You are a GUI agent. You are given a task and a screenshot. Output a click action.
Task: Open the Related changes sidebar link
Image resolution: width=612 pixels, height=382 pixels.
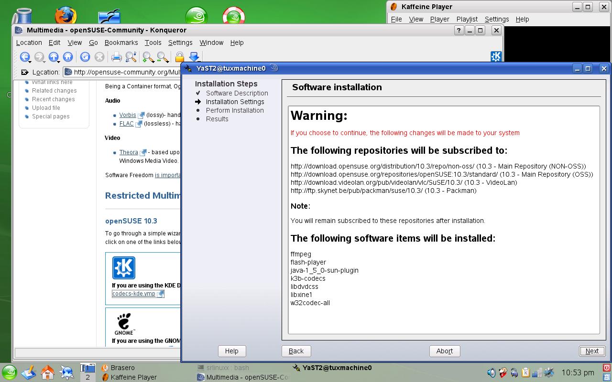[54, 91]
